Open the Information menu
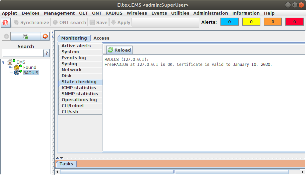The height and width of the screenshot is (175, 306). tap(246, 13)
